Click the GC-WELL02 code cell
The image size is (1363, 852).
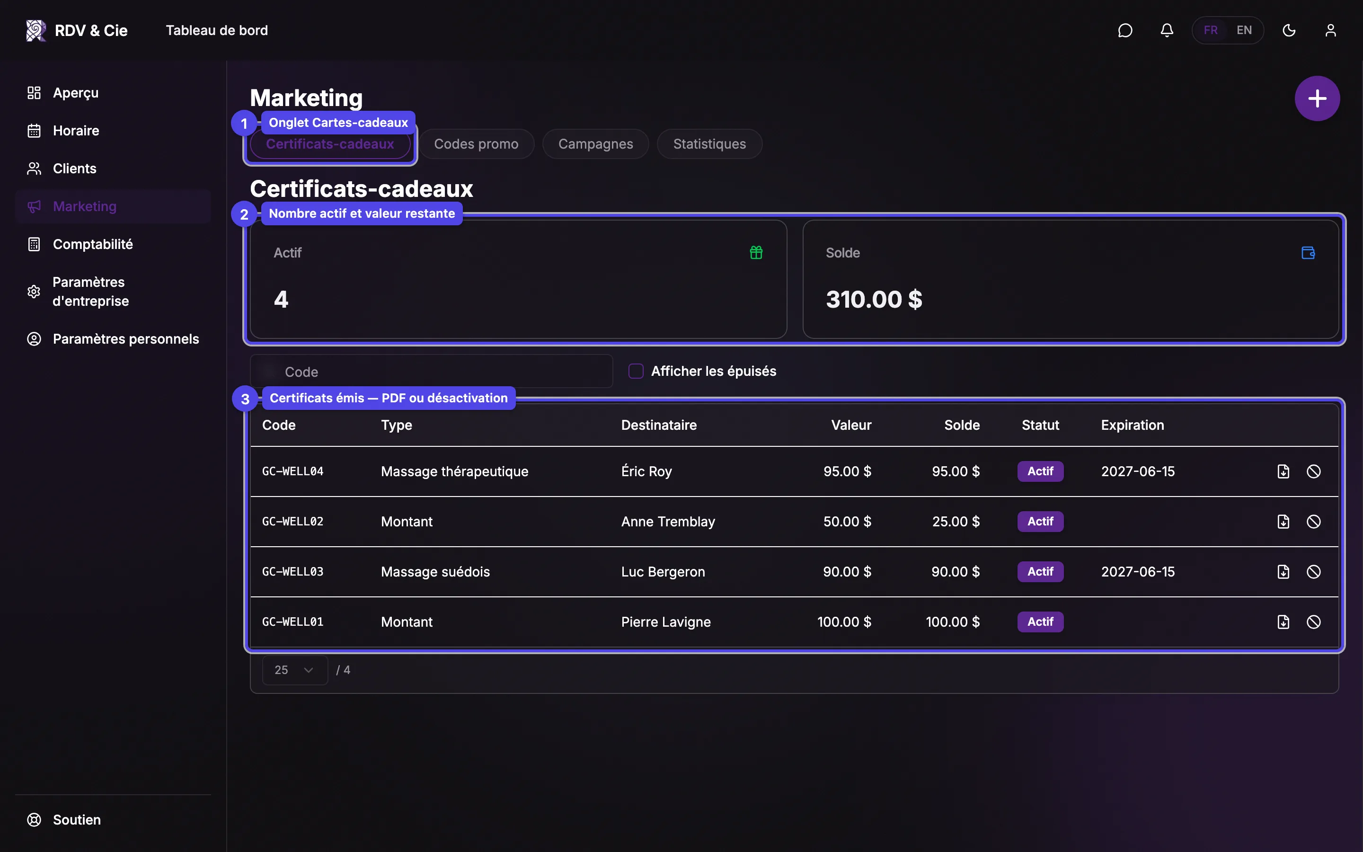[293, 522]
